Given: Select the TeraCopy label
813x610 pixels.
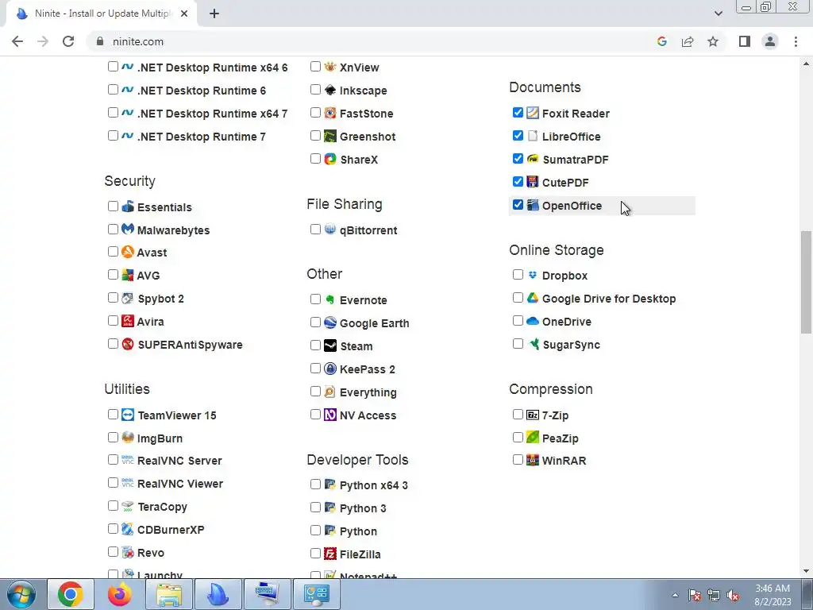Looking at the screenshot, I should point(162,507).
